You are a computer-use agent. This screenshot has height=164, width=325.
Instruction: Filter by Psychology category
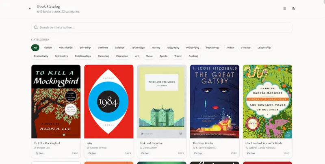point(212,47)
